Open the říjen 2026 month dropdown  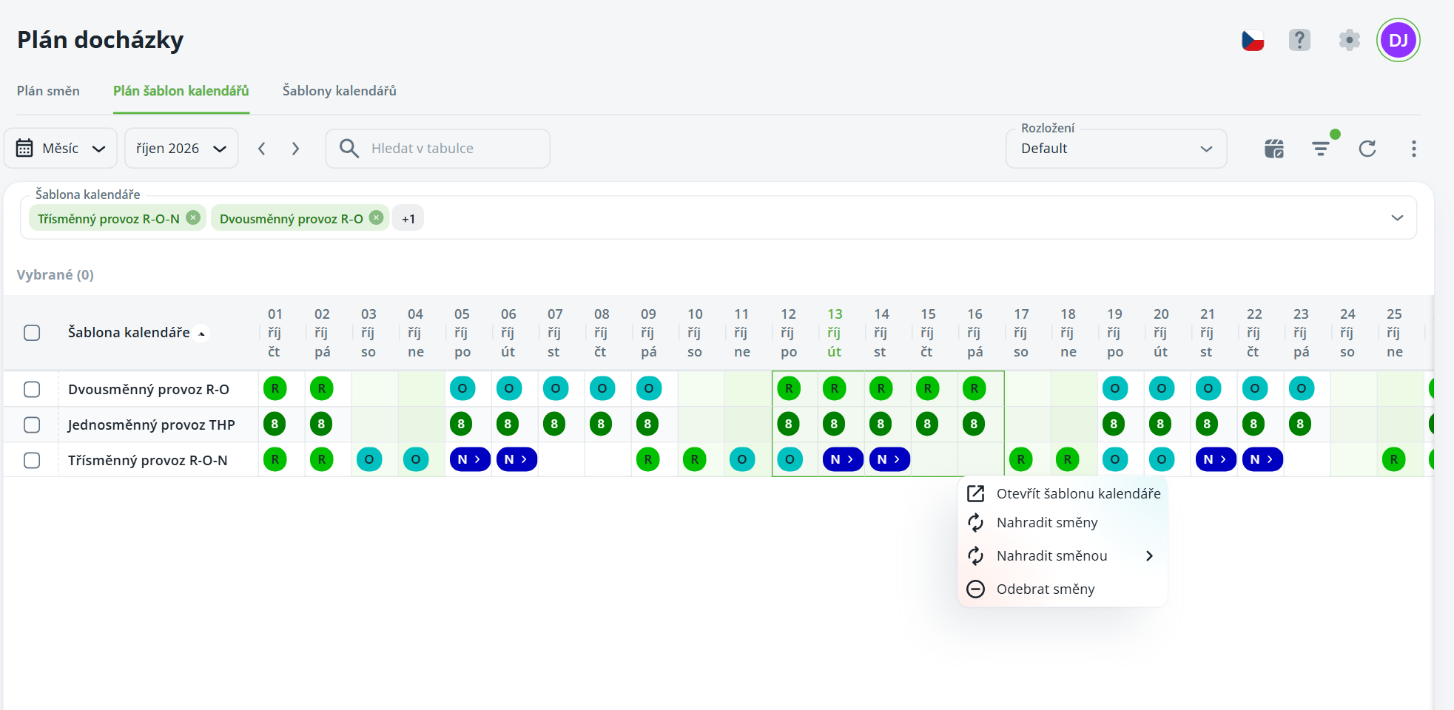pyautogui.click(x=181, y=149)
